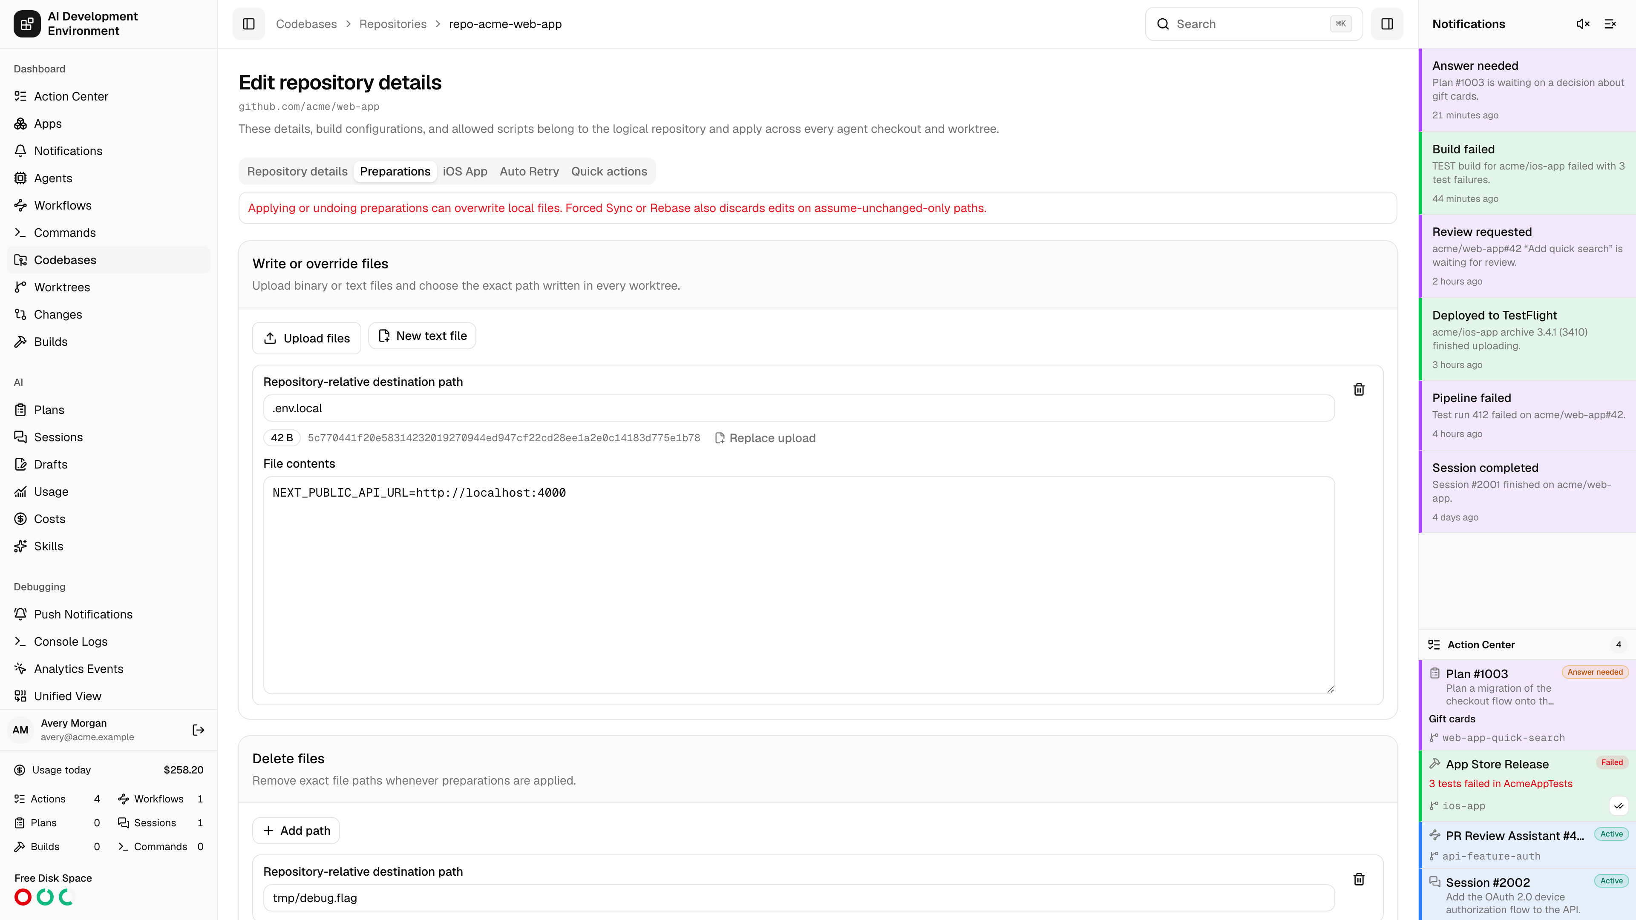Open Plan #1003 action card
This screenshot has height=920, width=1636.
(1527, 705)
